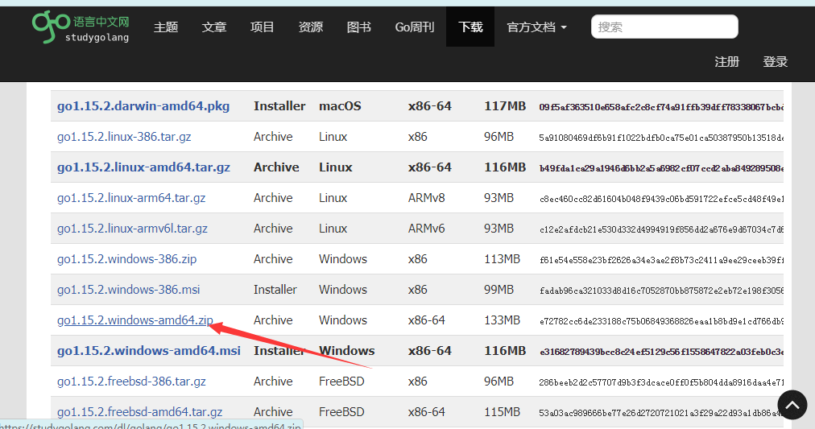Download go1.15.2.linux-armv6l.tar.gz
The image size is (815, 429).
click(x=133, y=229)
